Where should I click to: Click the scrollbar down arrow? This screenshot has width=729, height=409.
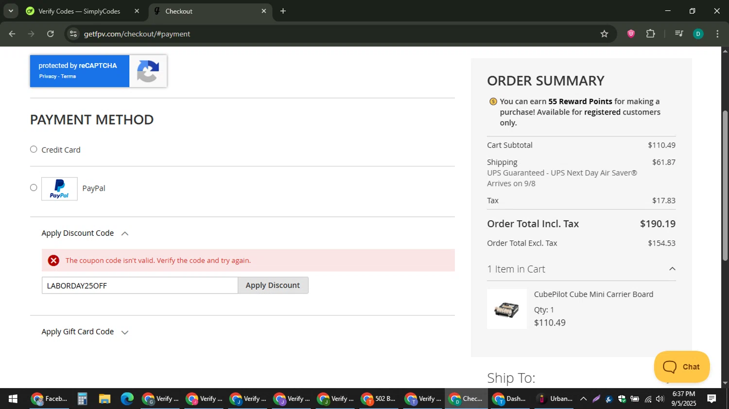(725, 383)
